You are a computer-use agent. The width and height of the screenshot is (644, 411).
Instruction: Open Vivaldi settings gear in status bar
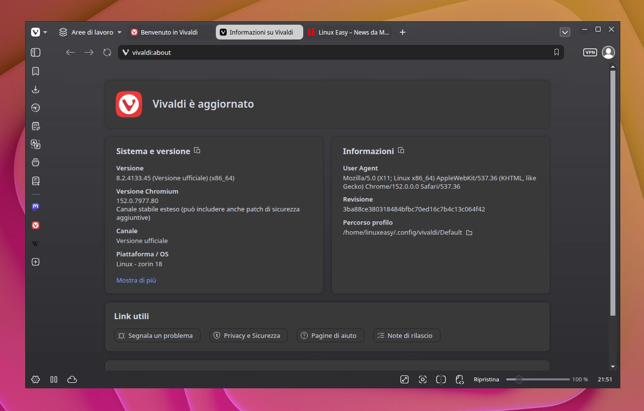tap(36, 379)
